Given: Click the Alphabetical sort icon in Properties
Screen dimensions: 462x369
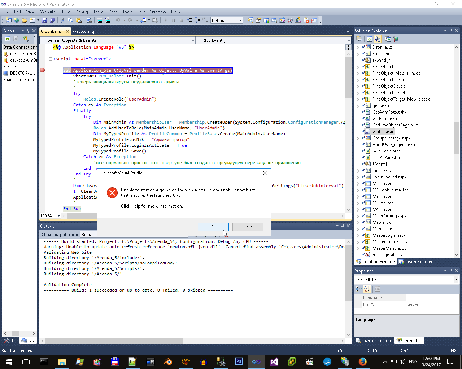Looking at the screenshot, I should 367,289.
